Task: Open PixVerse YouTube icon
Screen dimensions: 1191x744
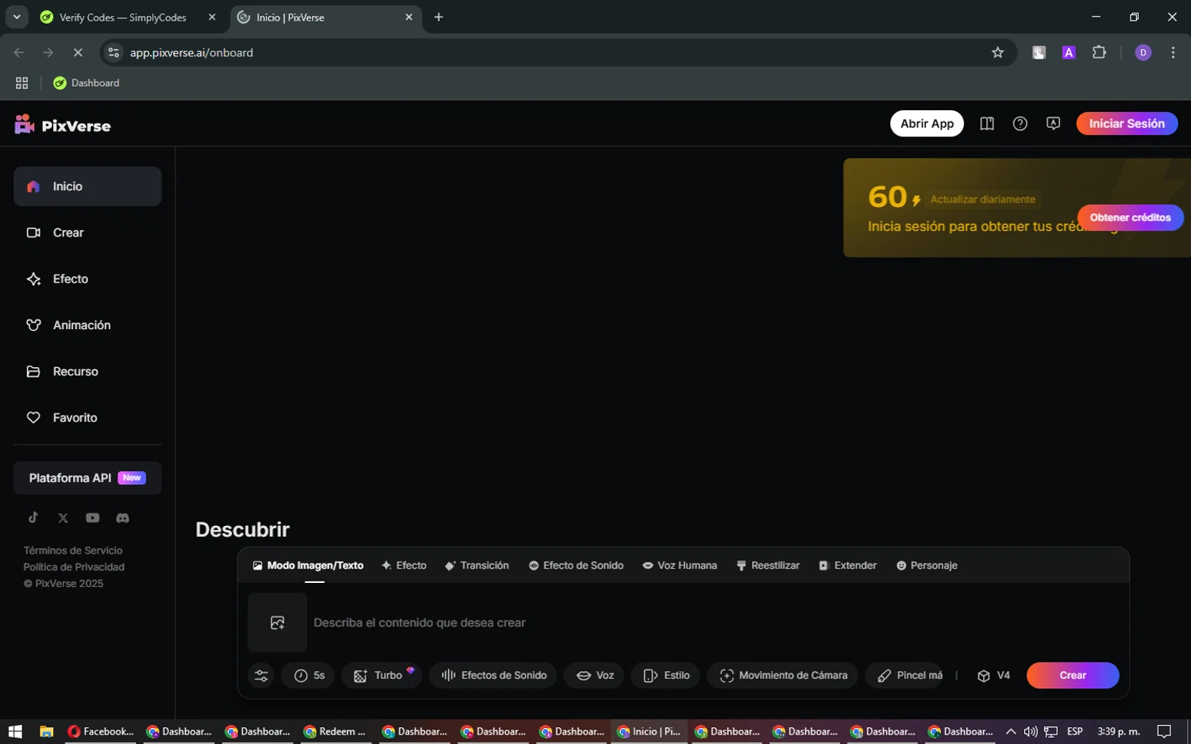Action: (93, 518)
